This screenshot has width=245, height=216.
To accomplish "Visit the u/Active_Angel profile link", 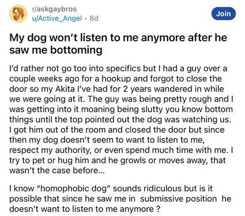I will pyautogui.click(x=57, y=18).
